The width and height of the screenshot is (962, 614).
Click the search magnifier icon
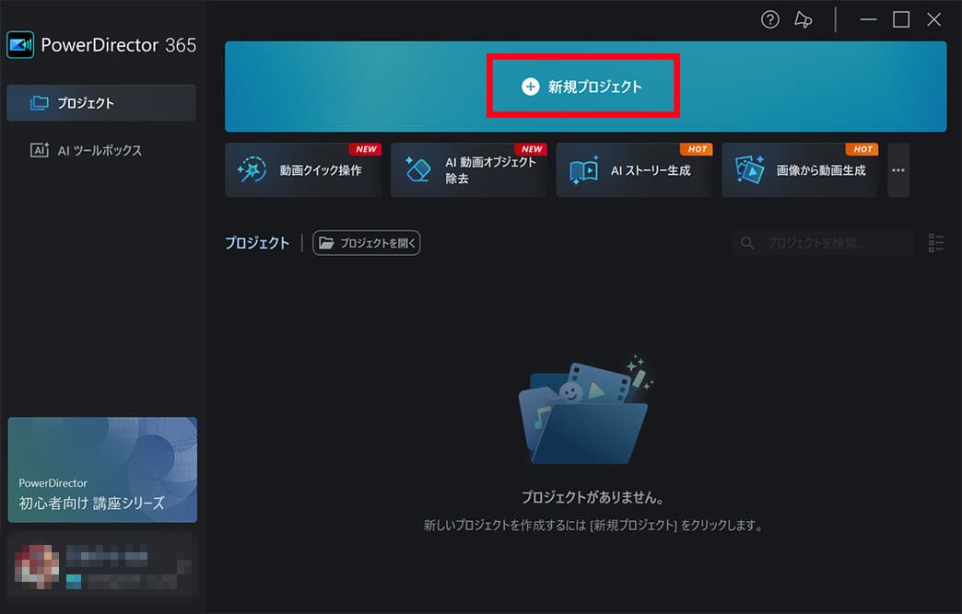tap(747, 243)
